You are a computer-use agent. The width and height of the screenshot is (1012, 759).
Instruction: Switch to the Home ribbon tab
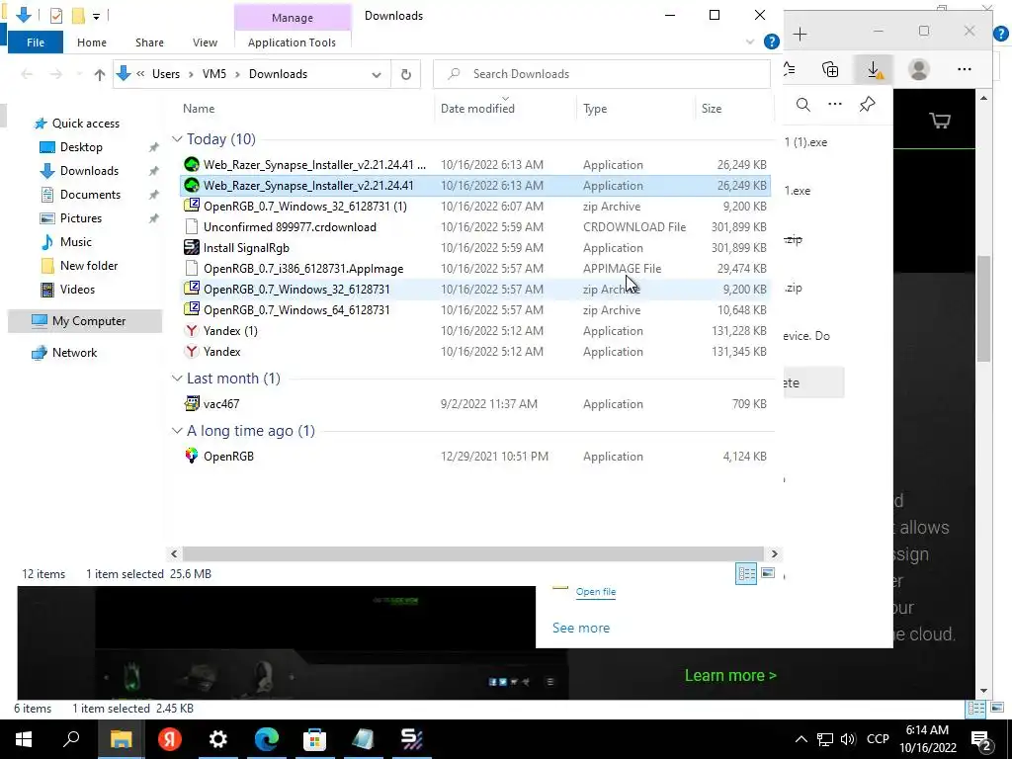click(x=92, y=42)
